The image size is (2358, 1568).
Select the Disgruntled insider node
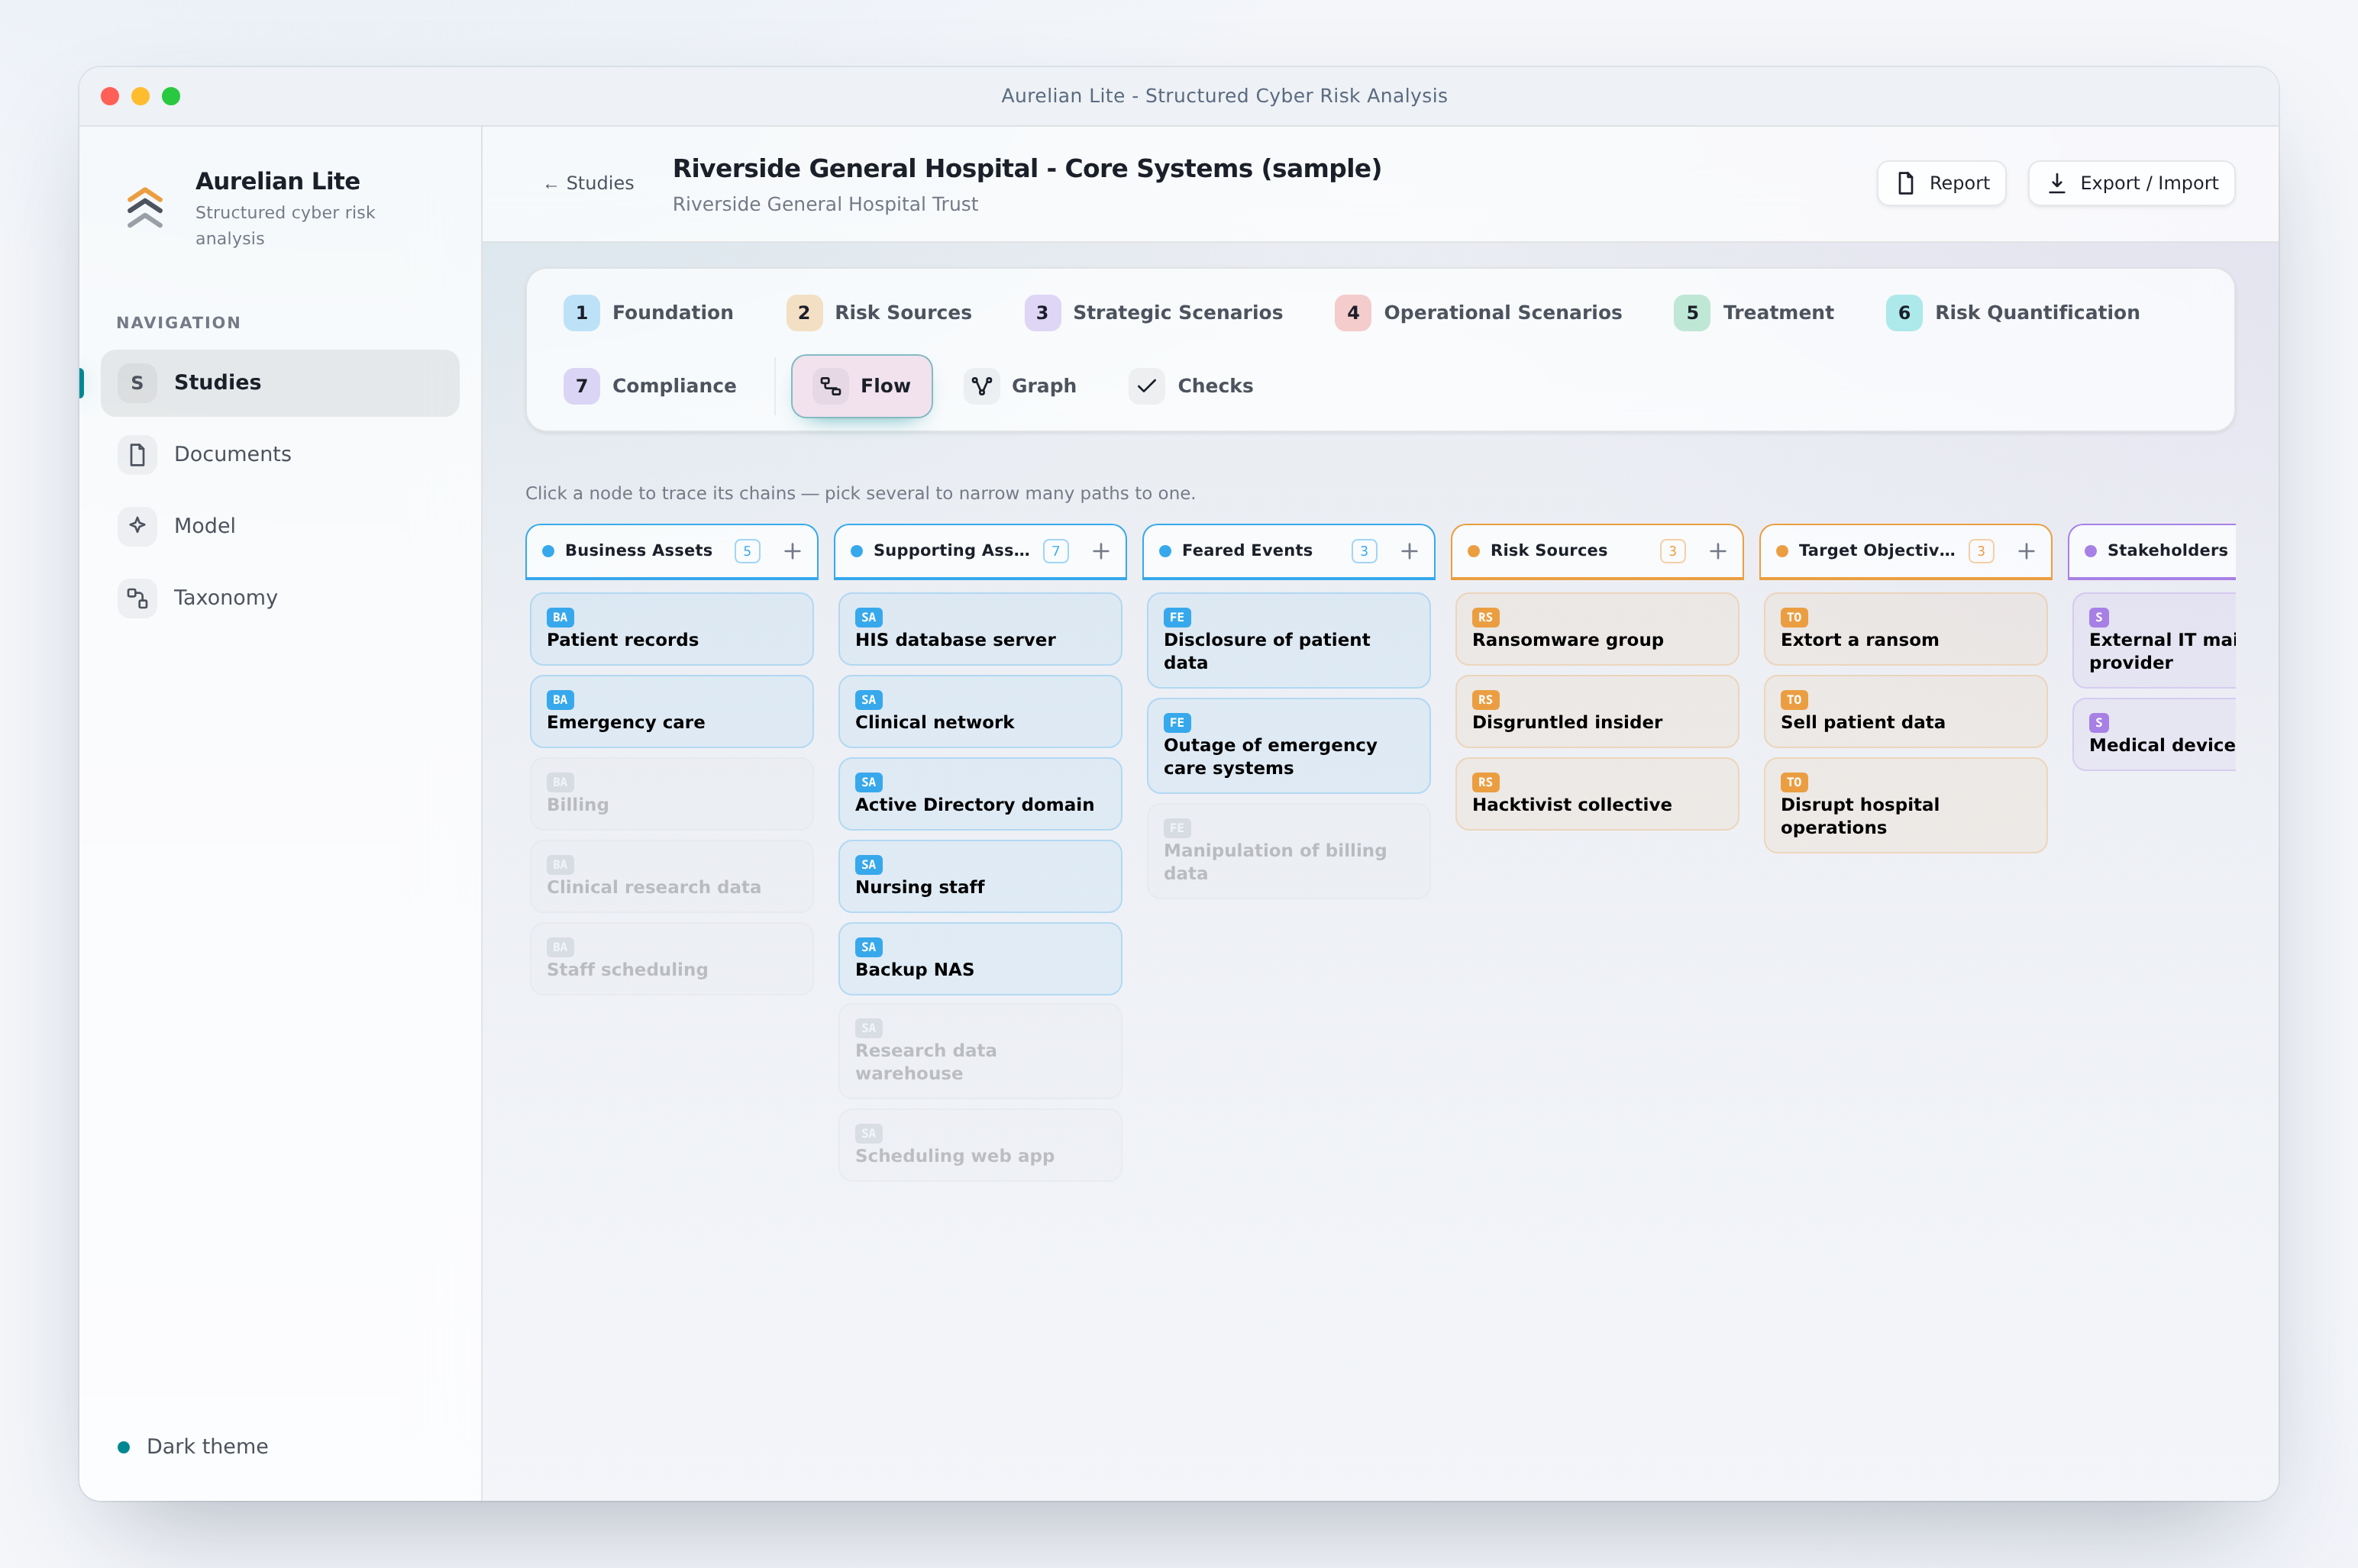click(x=1597, y=712)
